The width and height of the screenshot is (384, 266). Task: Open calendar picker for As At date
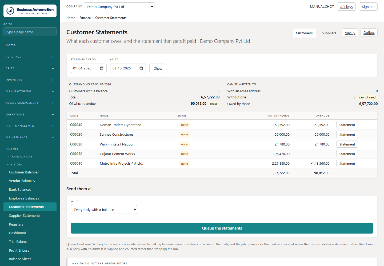[141, 68]
